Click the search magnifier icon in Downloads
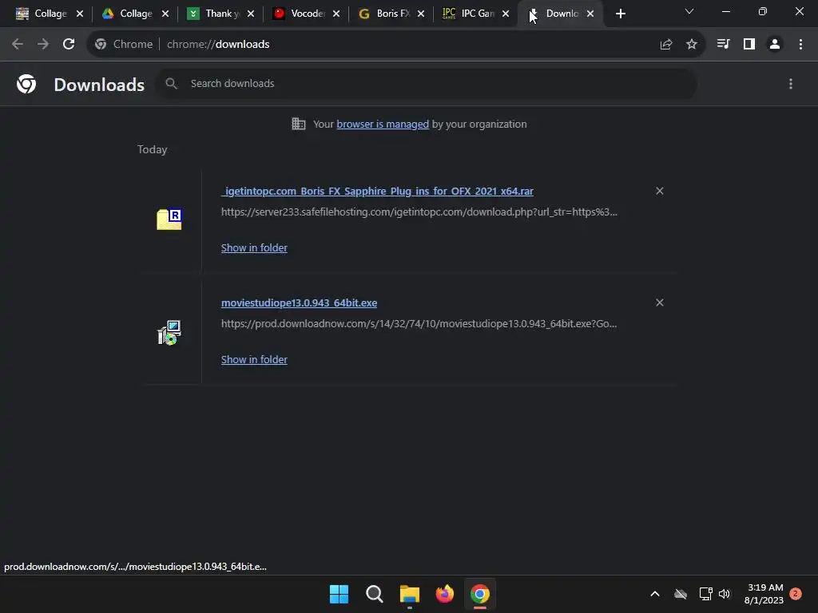Viewport: 818px width, 613px height. coord(171,83)
